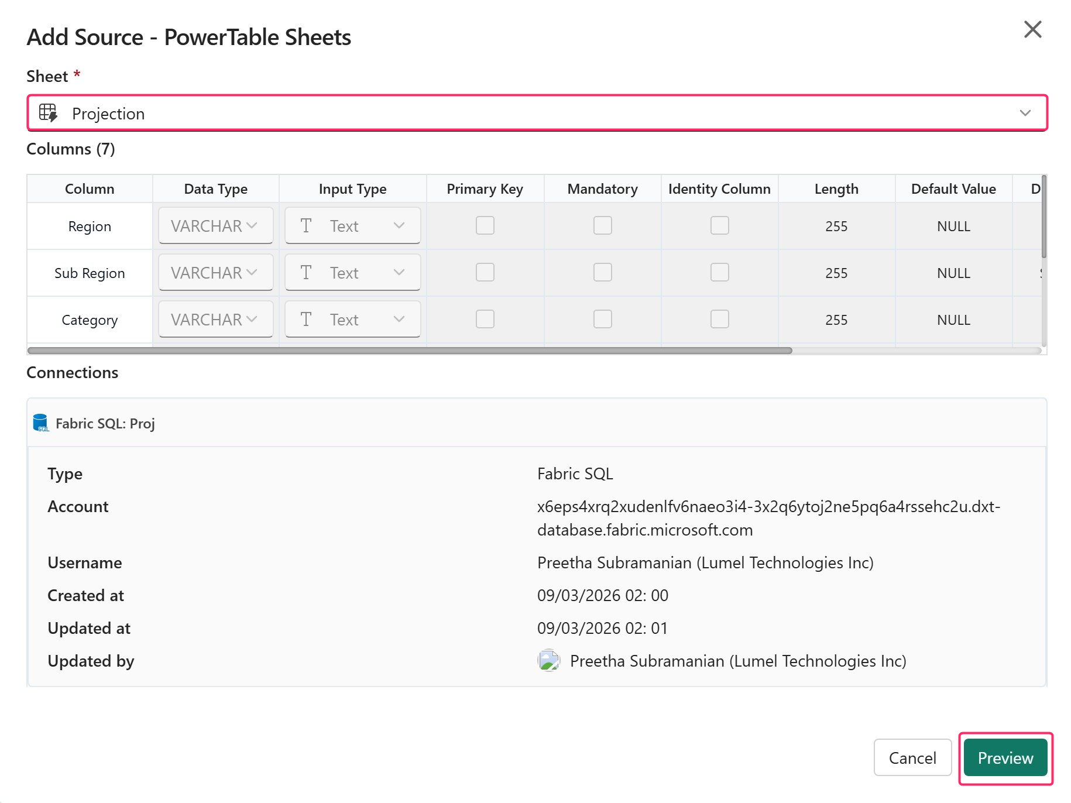Enable Mandatory checkbox for Sub Region

click(x=602, y=273)
